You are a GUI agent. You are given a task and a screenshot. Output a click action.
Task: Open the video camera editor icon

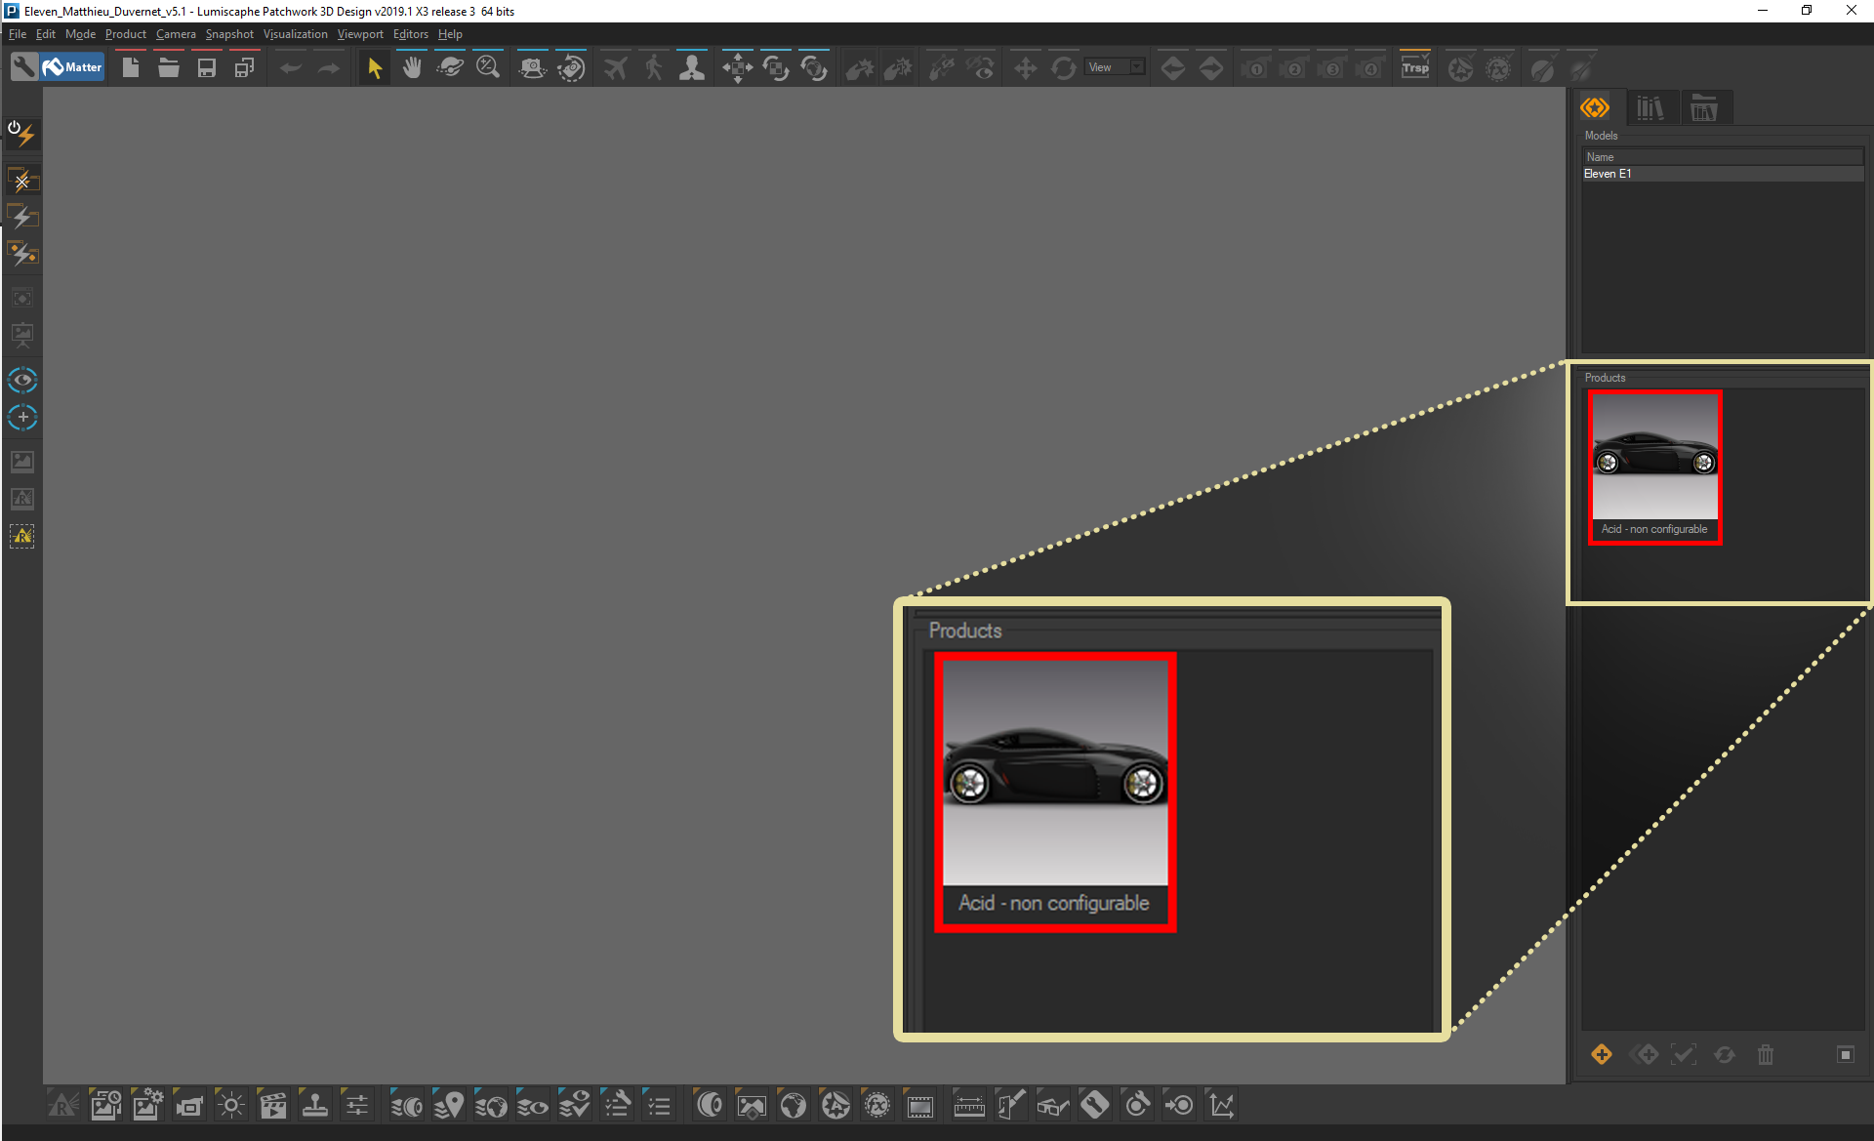[189, 1105]
